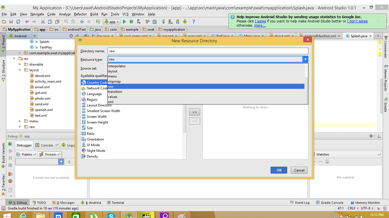Open the VCS menu
Image resolution: width=389 pixels, height=218 pixels.
[126, 14]
